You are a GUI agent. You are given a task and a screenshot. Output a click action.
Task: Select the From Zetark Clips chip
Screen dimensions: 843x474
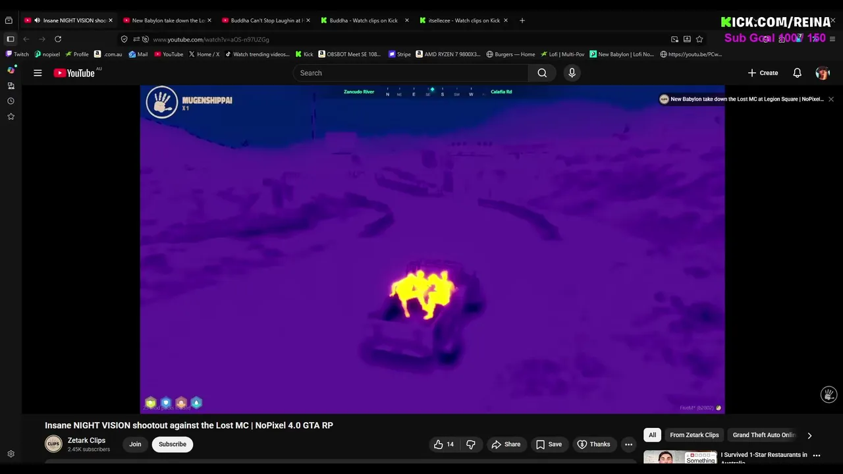694,435
